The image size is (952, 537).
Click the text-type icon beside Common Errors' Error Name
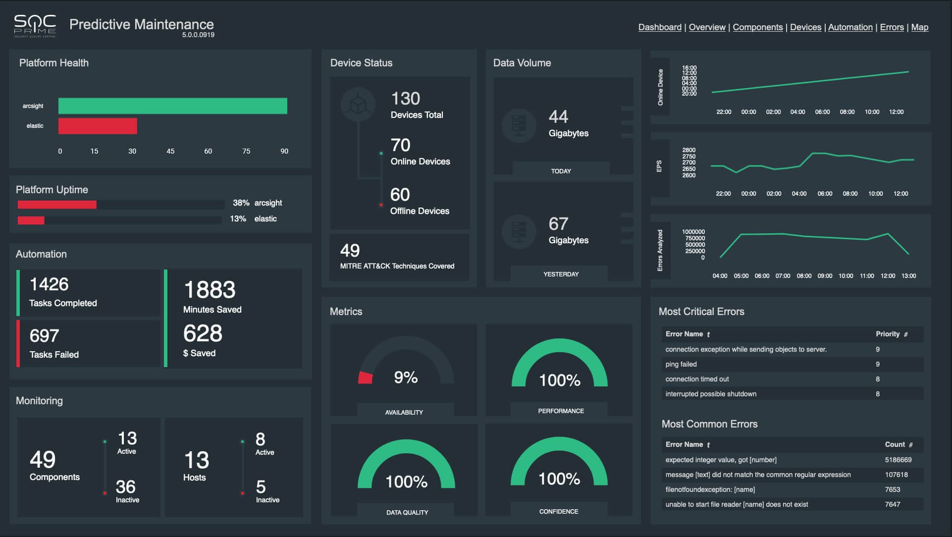pyautogui.click(x=708, y=445)
